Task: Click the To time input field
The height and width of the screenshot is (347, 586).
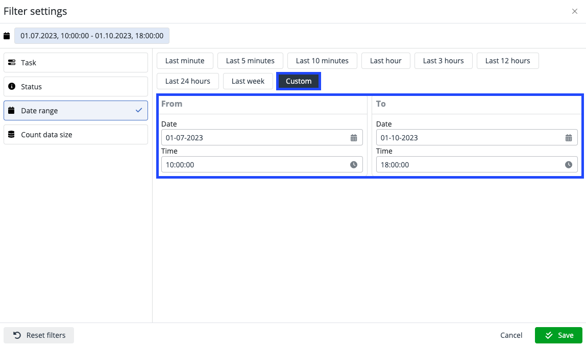Action: tap(470, 165)
